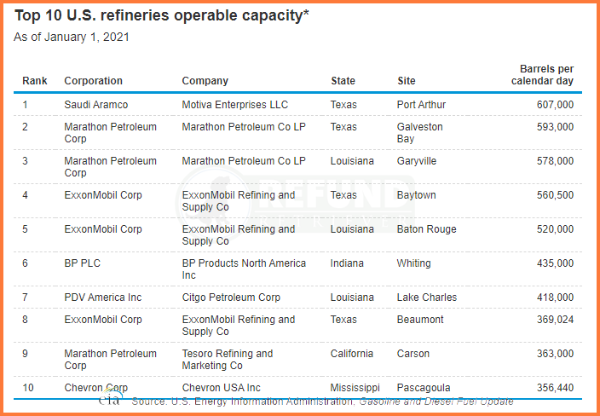Select the BP PLC corporation cell

(83, 263)
